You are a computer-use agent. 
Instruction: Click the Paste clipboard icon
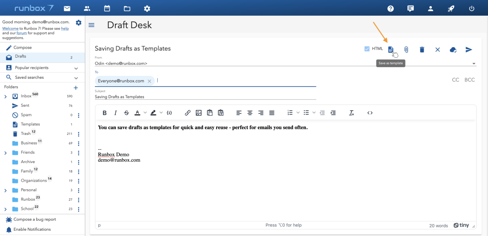(x=210, y=113)
